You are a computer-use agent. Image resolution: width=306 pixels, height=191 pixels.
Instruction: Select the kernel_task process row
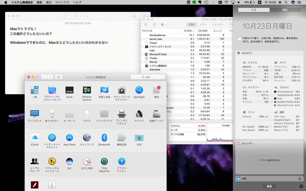pos(187,39)
